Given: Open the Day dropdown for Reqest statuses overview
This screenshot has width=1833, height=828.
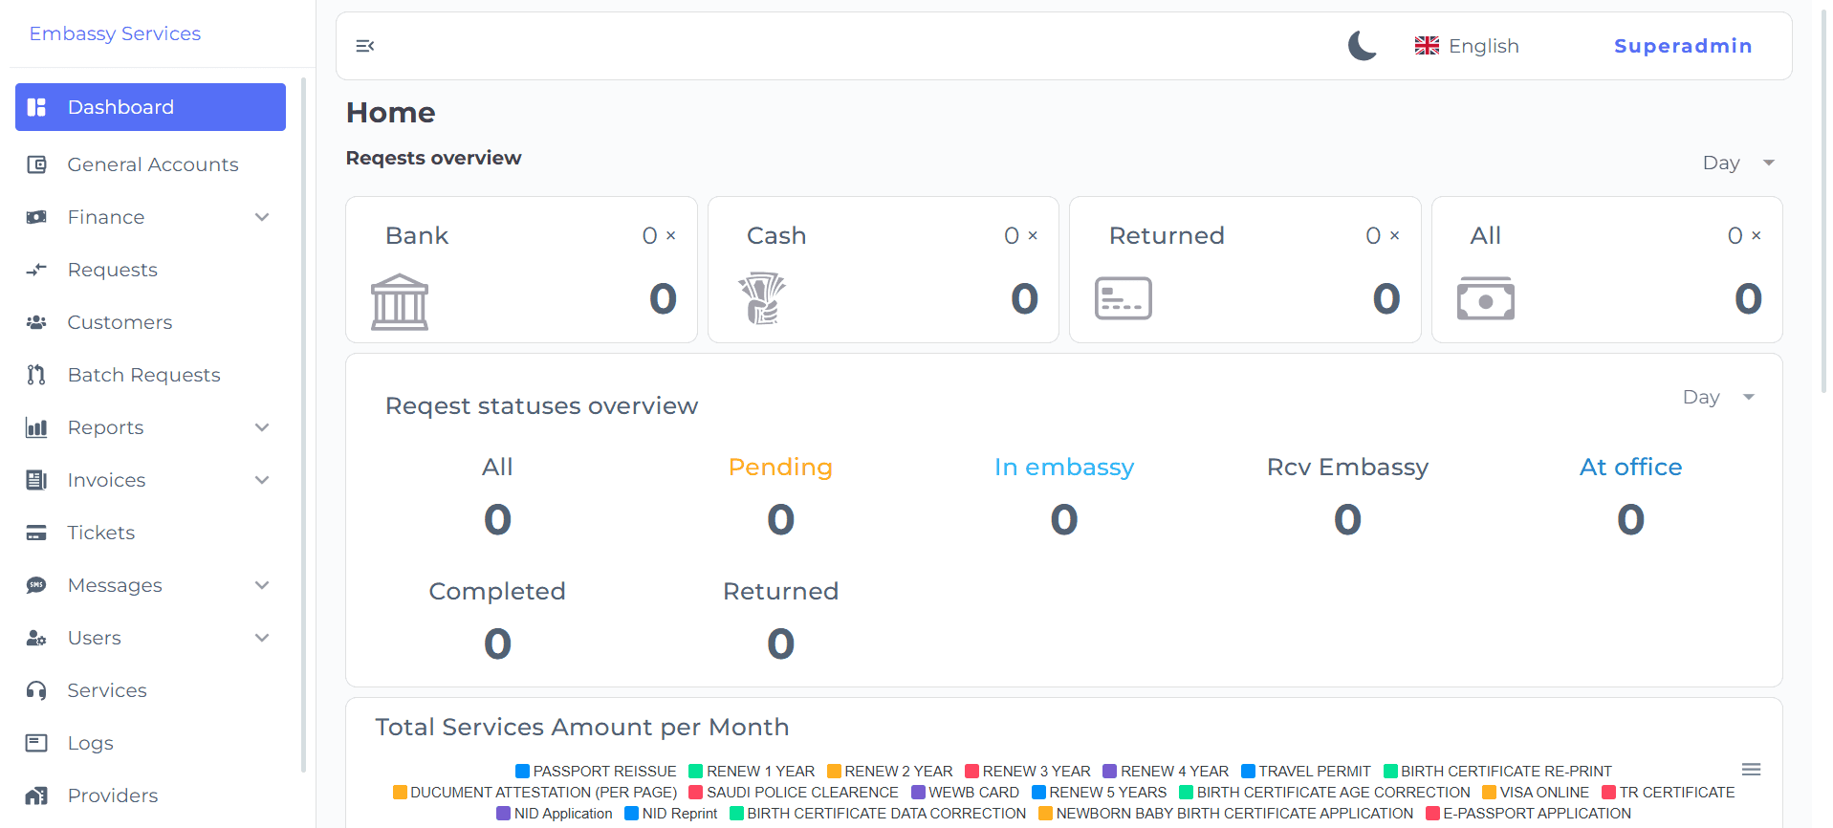Looking at the screenshot, I should (1718, 397).
